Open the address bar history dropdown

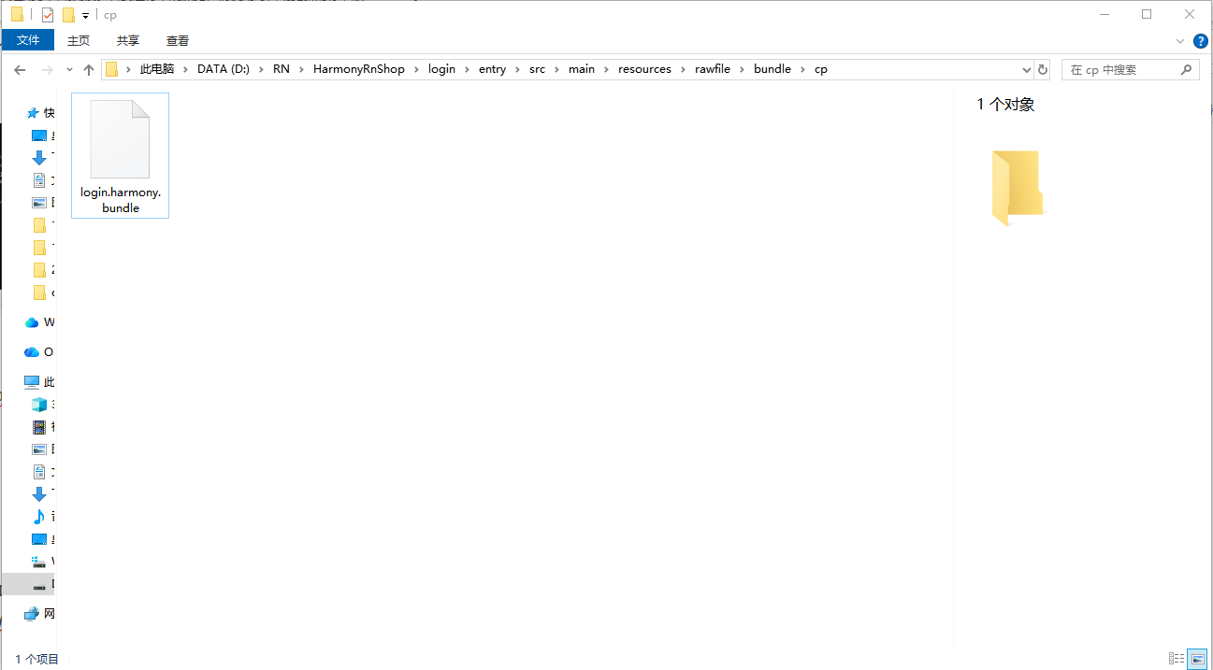point(1026,69)
